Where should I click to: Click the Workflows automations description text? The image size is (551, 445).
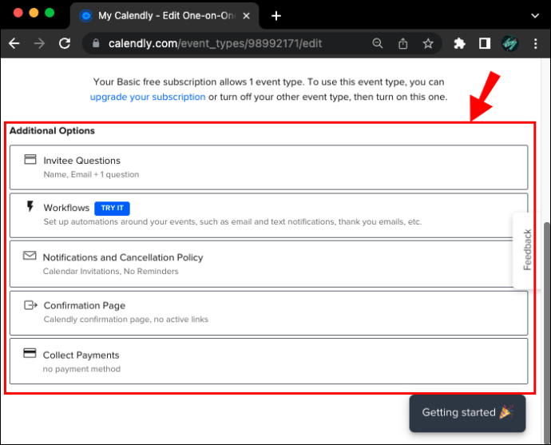(232, 222)
